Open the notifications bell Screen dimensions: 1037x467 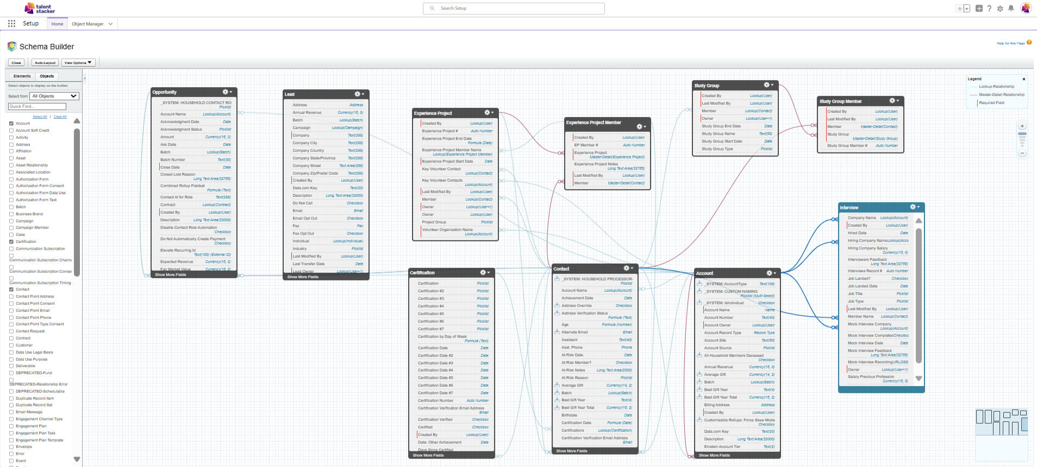click(1011, 8)
